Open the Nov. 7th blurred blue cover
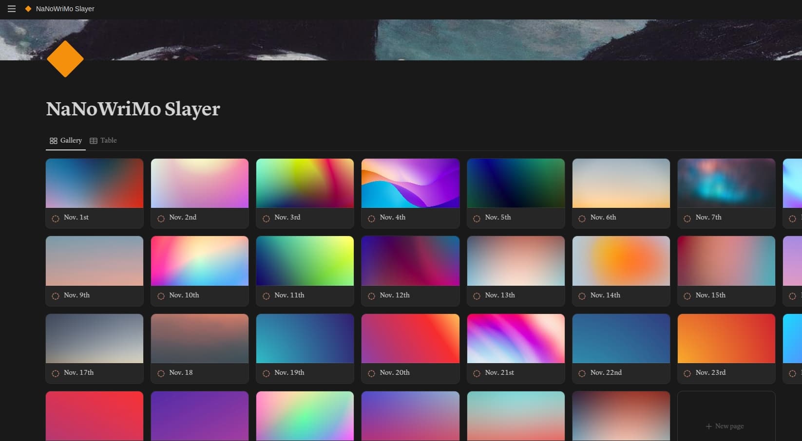 [x=726, y=183]
